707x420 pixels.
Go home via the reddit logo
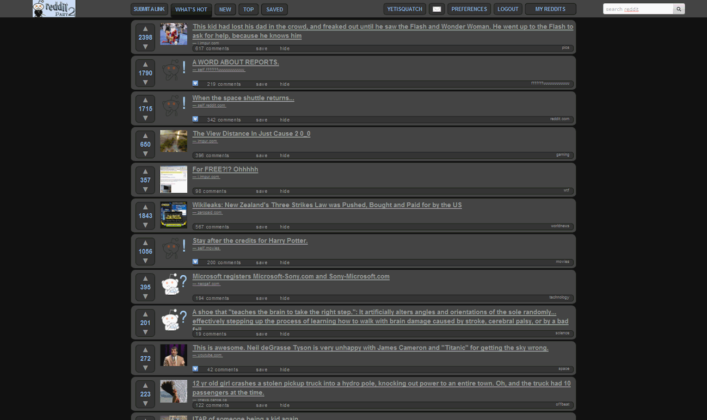pyautogui.click(x=54, y=9)
